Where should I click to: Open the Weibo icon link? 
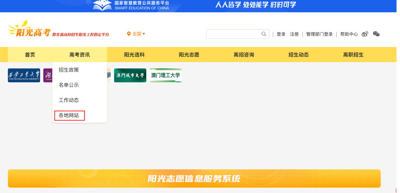pyautogui.click(x=365, y=34)
